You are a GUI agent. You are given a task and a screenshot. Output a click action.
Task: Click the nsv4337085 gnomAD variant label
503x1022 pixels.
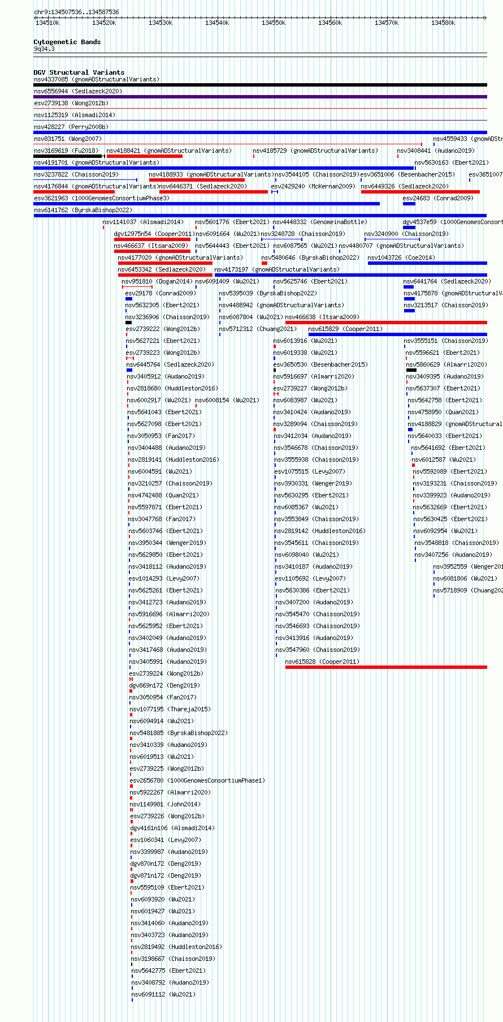97,79
